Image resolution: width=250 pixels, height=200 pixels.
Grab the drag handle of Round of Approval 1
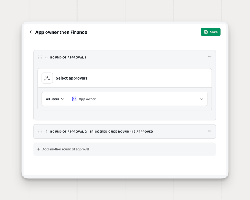40,57
